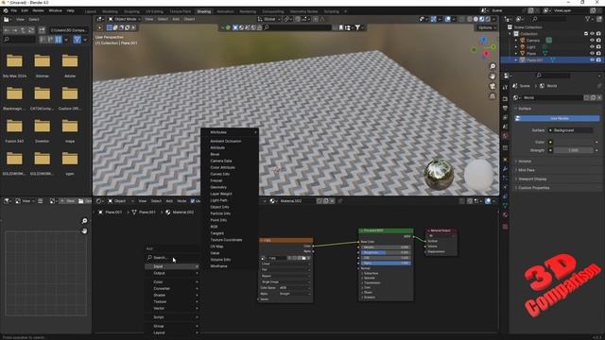
Task: Open Output properties tab icon
Action: pos(505,109)
